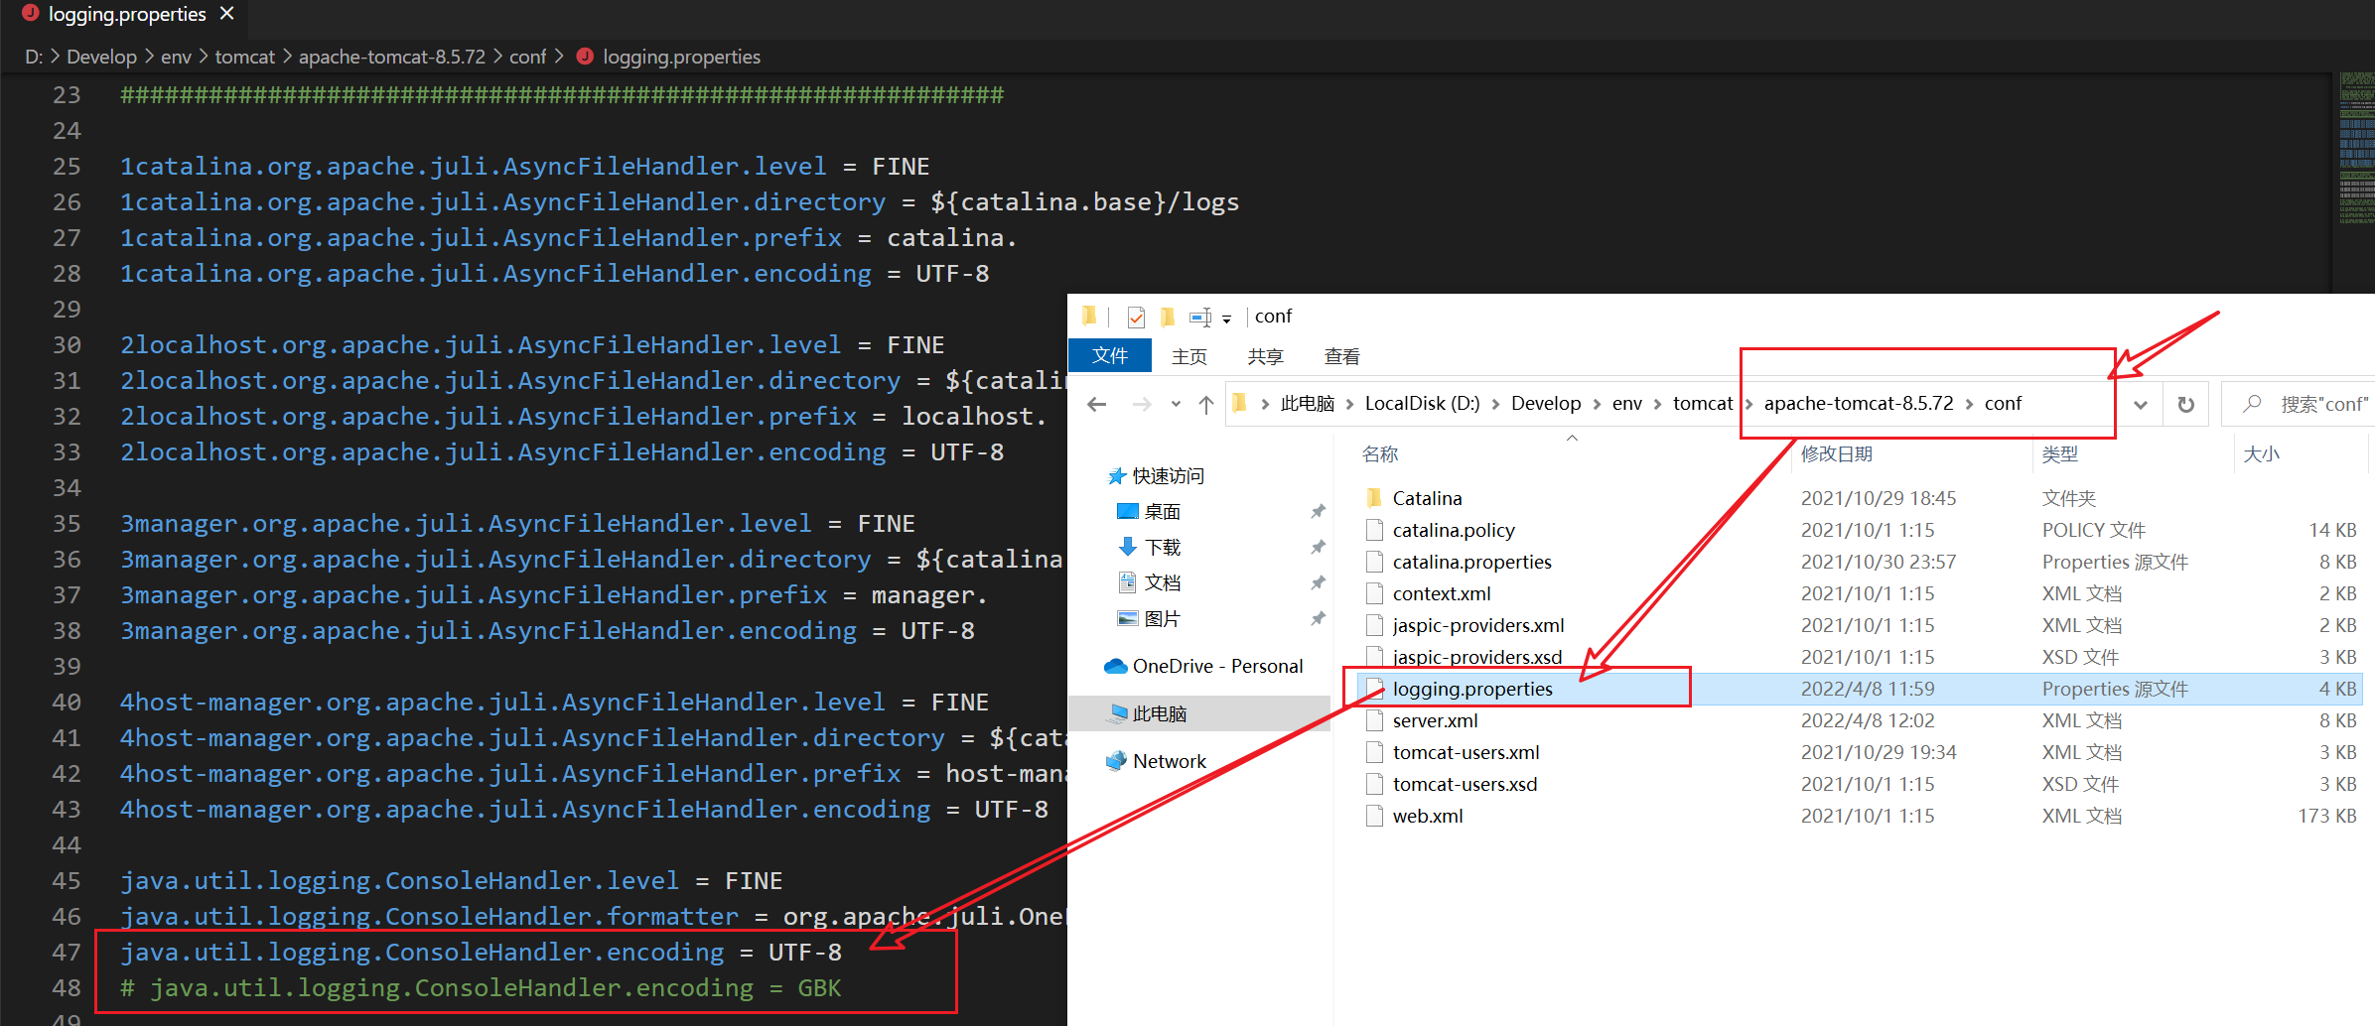Sort by the 修改日期 column header
Image resolution: width=2375 pixels, height=1026 pixels.
(x=1837, y=453)
